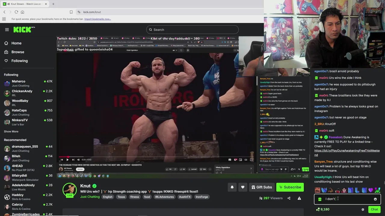The image size is (385, 216).
Task: Open ChickenAndy's channel in Following list
Action: point(28,93)
